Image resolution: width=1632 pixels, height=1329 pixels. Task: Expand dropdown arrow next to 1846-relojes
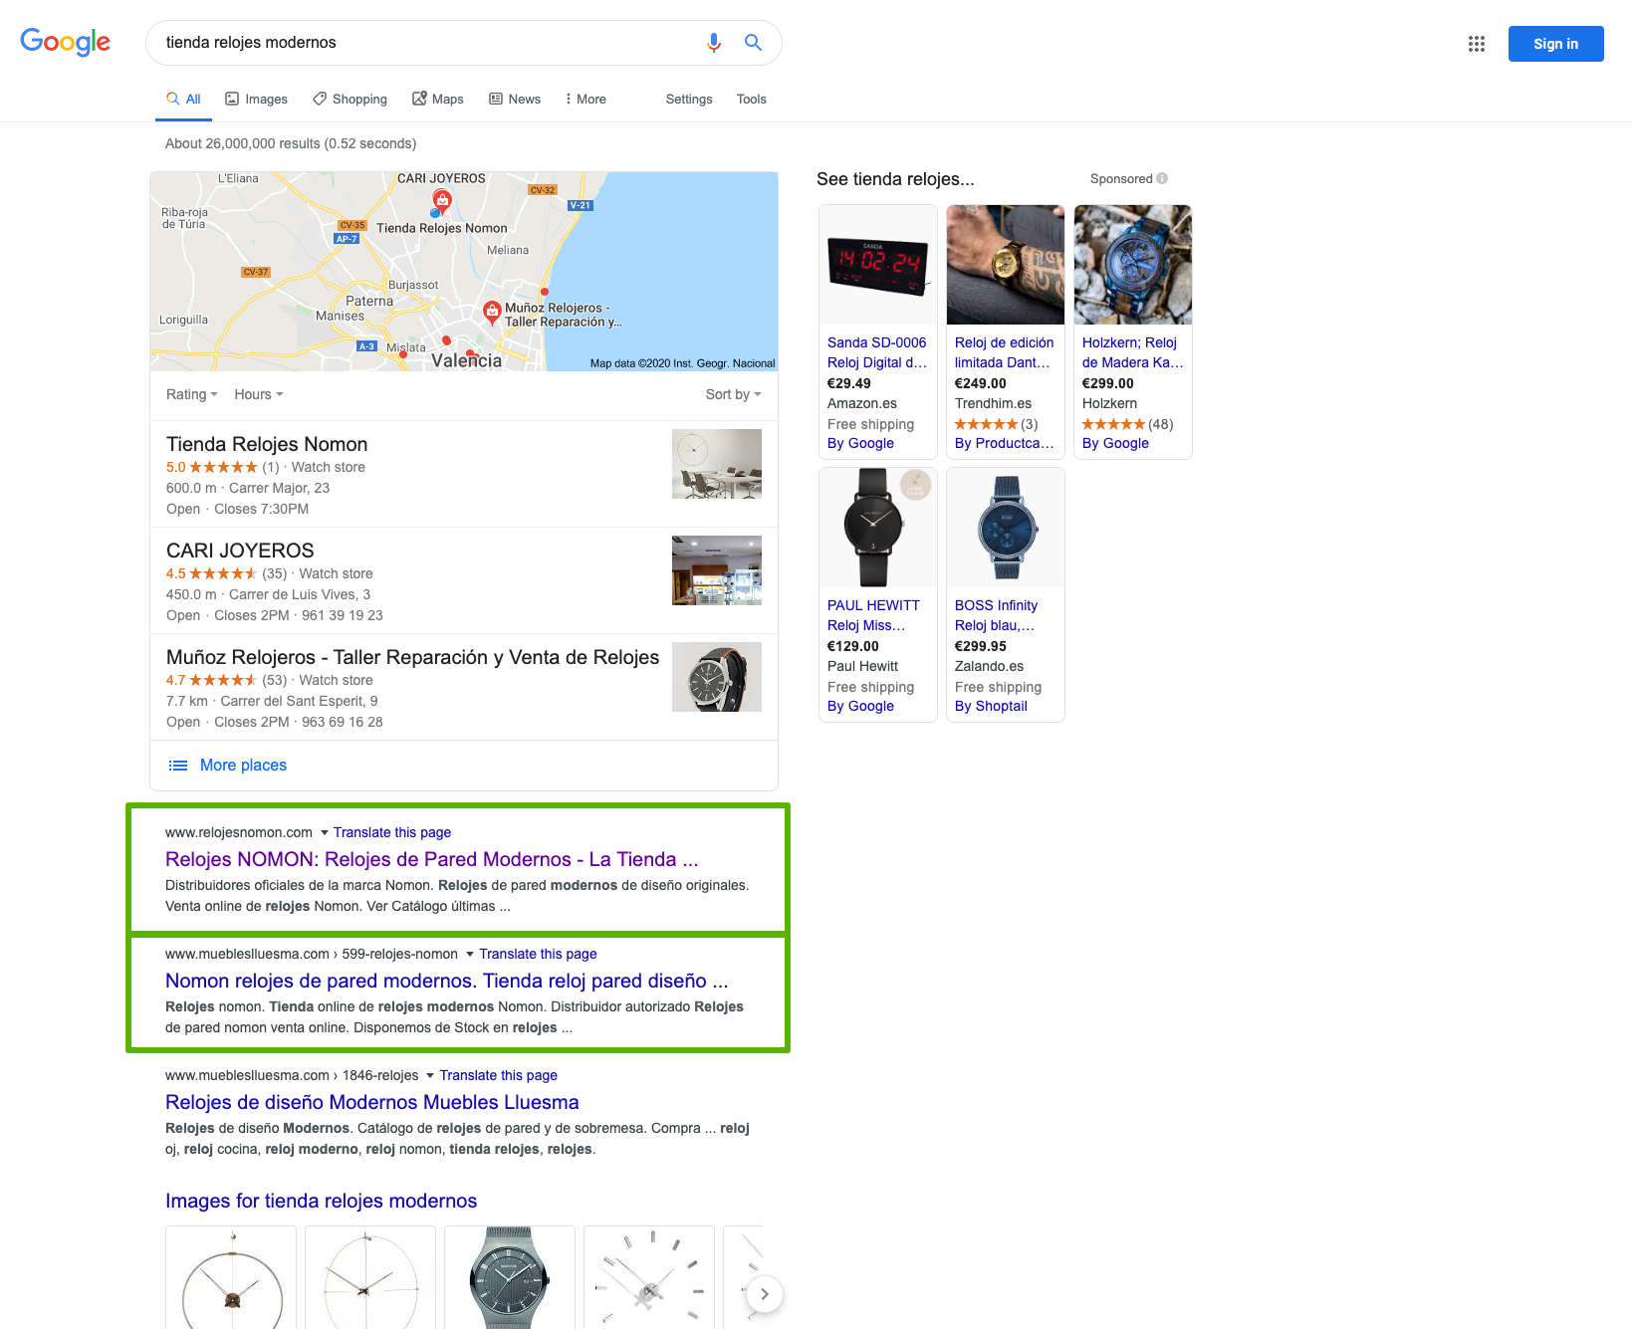pyautogui.click(x=430, y=1076)
